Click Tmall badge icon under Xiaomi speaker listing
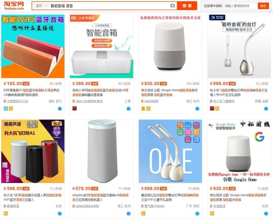273x220 pixels. [x=75, y=108]
